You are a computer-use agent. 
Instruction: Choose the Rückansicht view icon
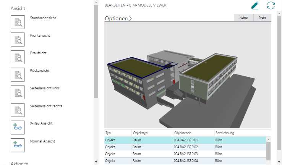click(18, 74)
